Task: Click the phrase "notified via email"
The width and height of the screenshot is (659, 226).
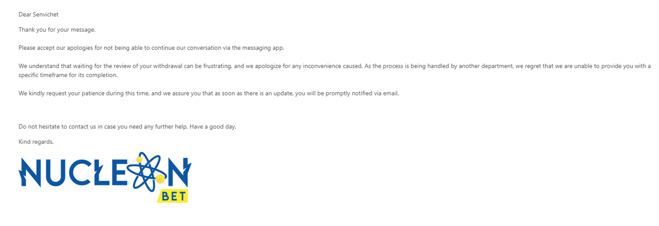Action: (x=373, y=93)
